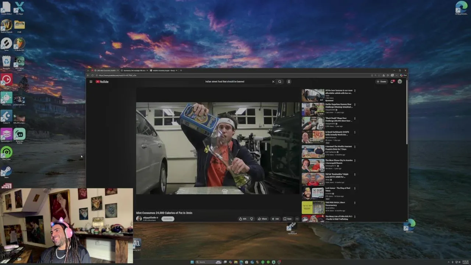
Task: Switch to the 'Idiot Consumes 24,000' tab
Action: 105,70
